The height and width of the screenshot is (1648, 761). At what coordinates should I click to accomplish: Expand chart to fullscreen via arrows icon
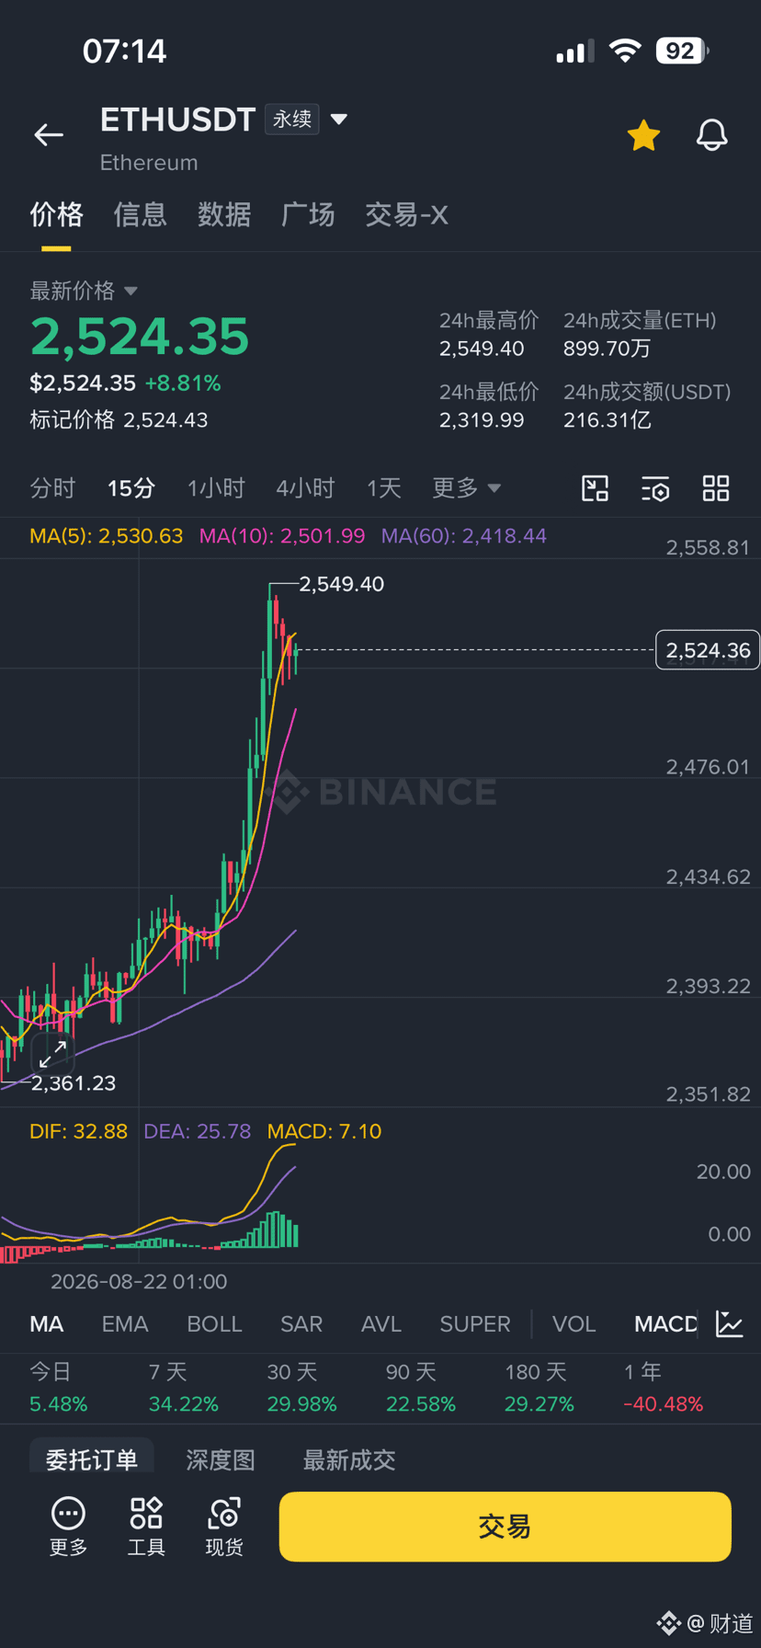tap(52, 1054)
